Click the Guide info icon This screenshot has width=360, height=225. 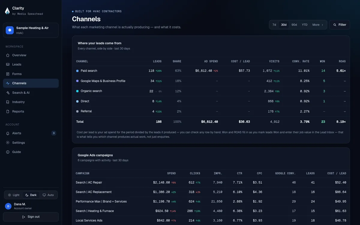(8, 152)
